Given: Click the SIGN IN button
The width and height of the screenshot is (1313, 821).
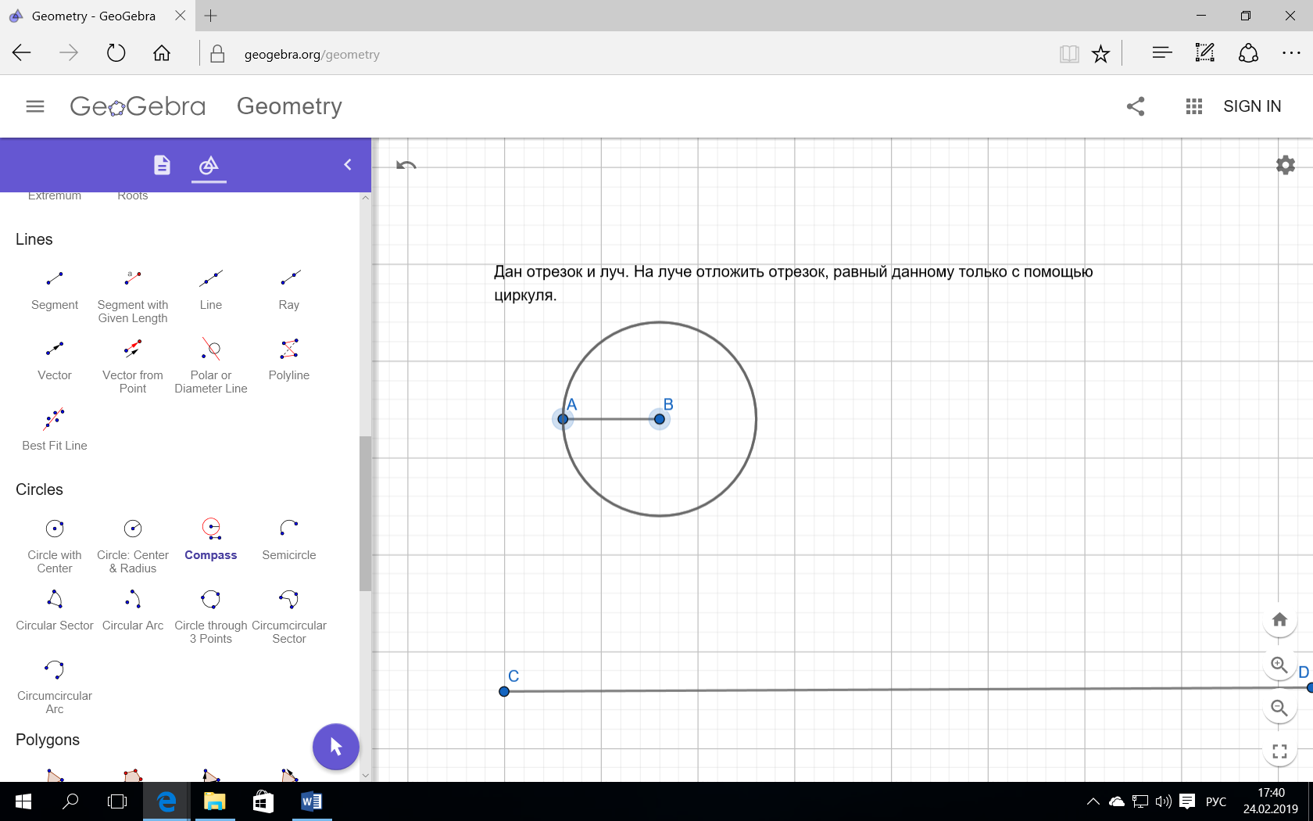Looking at the screenshot, I should (1252, 106).
